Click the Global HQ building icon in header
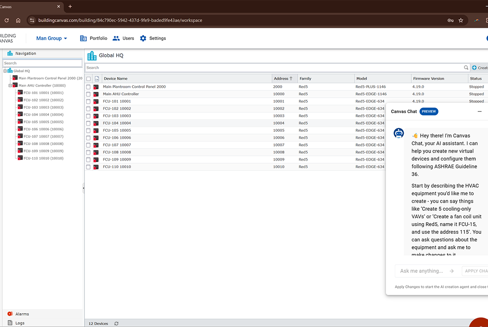 pos(92,55)
